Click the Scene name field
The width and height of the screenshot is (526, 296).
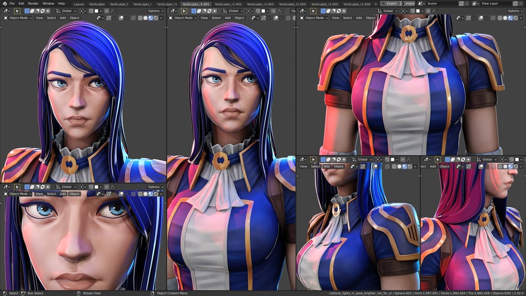click(x=442, y=3)
